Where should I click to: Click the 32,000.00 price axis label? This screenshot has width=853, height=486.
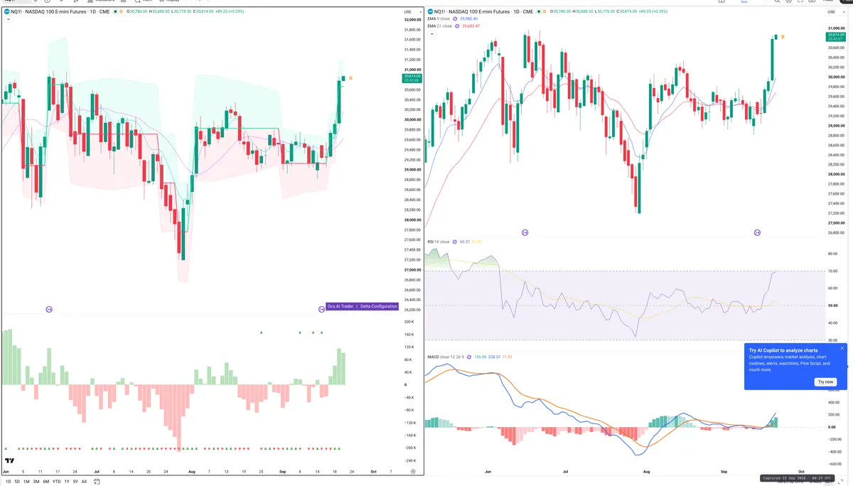point(413,21)
